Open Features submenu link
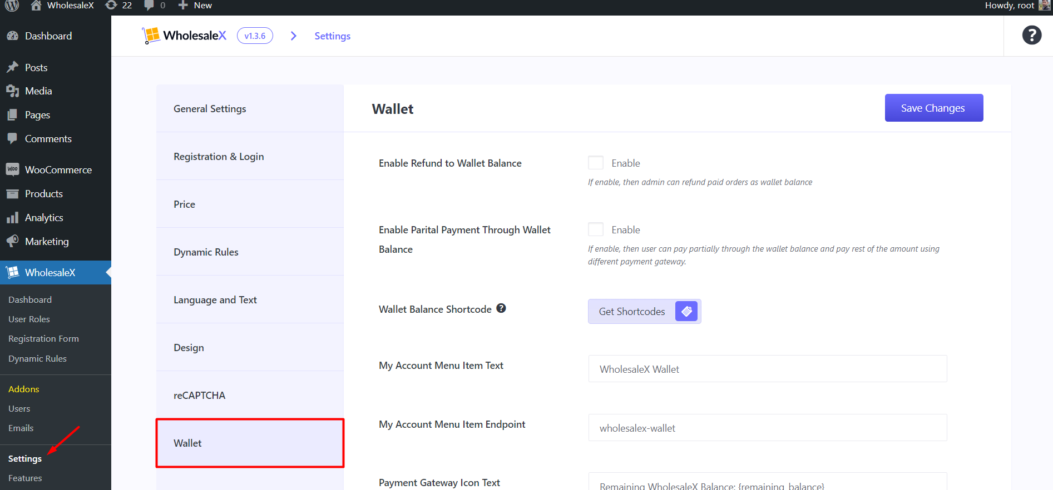1053x490 pixels. tap(25, 478)
